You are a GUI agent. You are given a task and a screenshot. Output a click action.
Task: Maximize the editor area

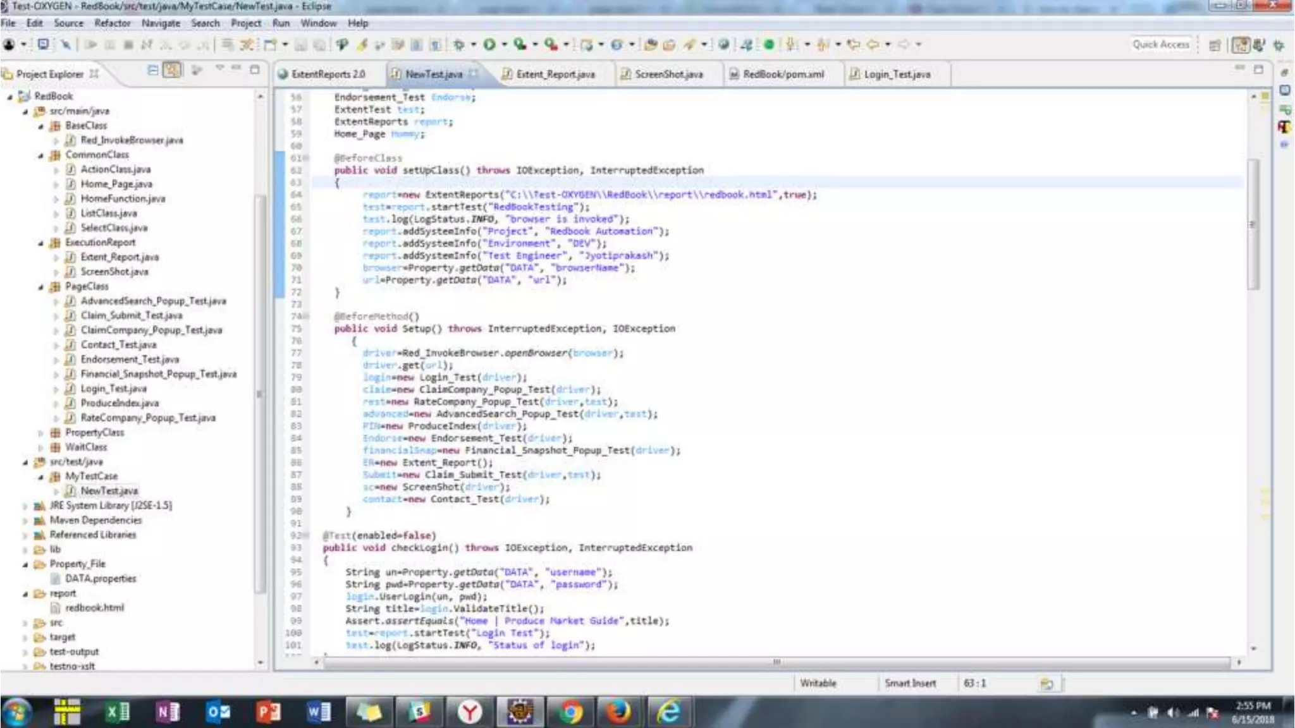1258,69
